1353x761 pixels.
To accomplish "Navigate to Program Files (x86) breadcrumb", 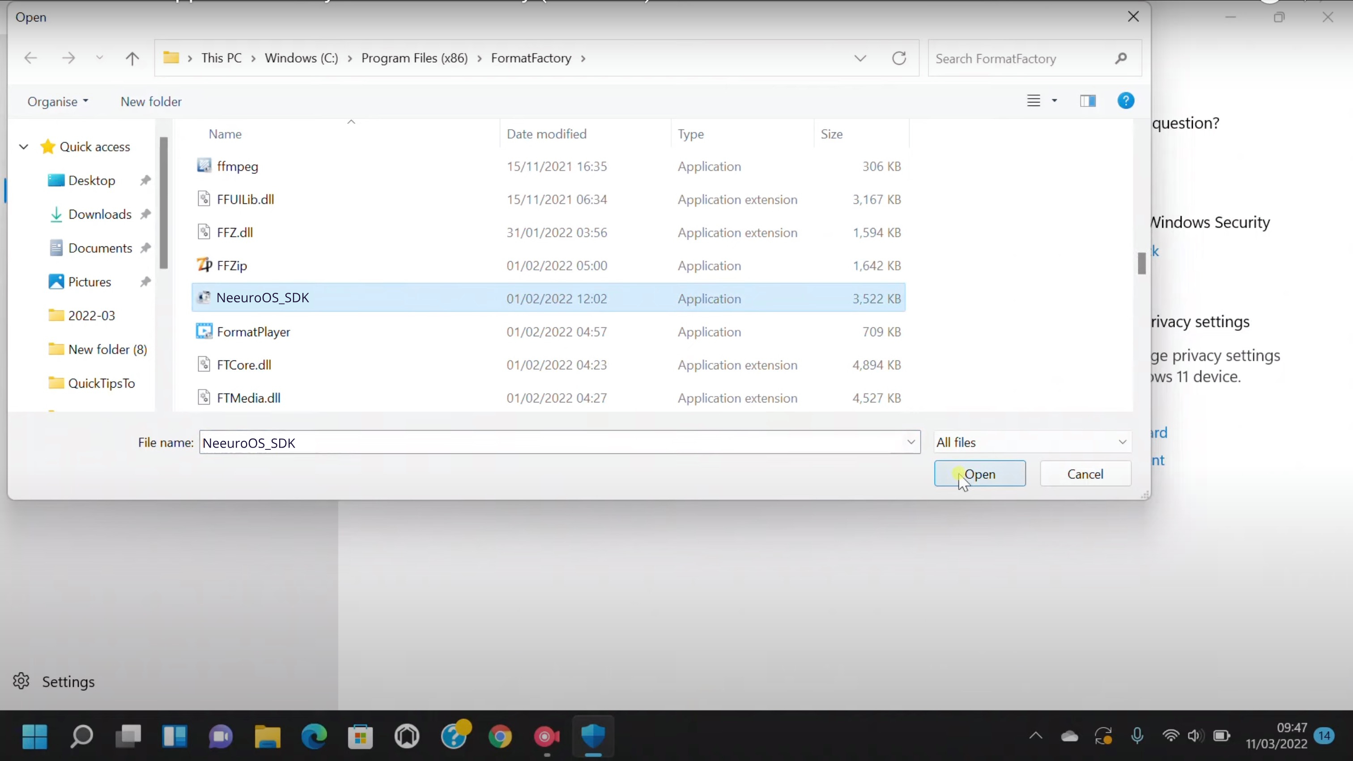I will pyautogui.click(x=414, y=58).
